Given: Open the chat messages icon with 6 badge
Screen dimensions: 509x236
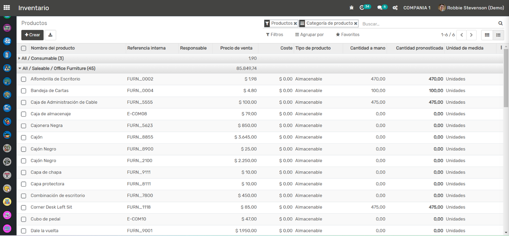Looking at the screenshot, I should 380,8.
